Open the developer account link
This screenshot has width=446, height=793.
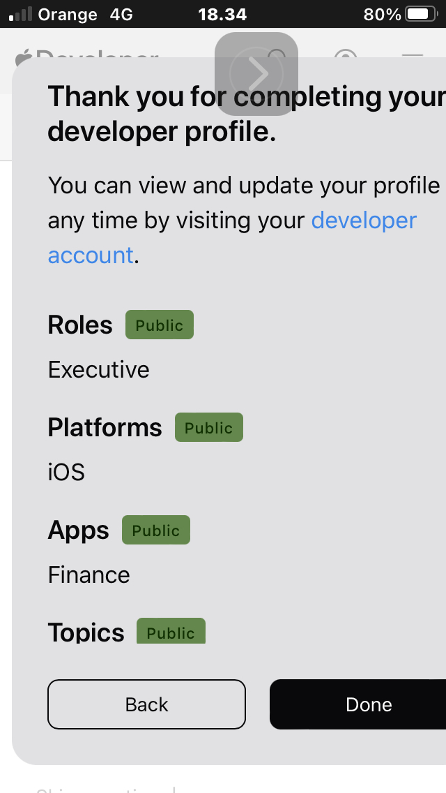click(363, 221)
